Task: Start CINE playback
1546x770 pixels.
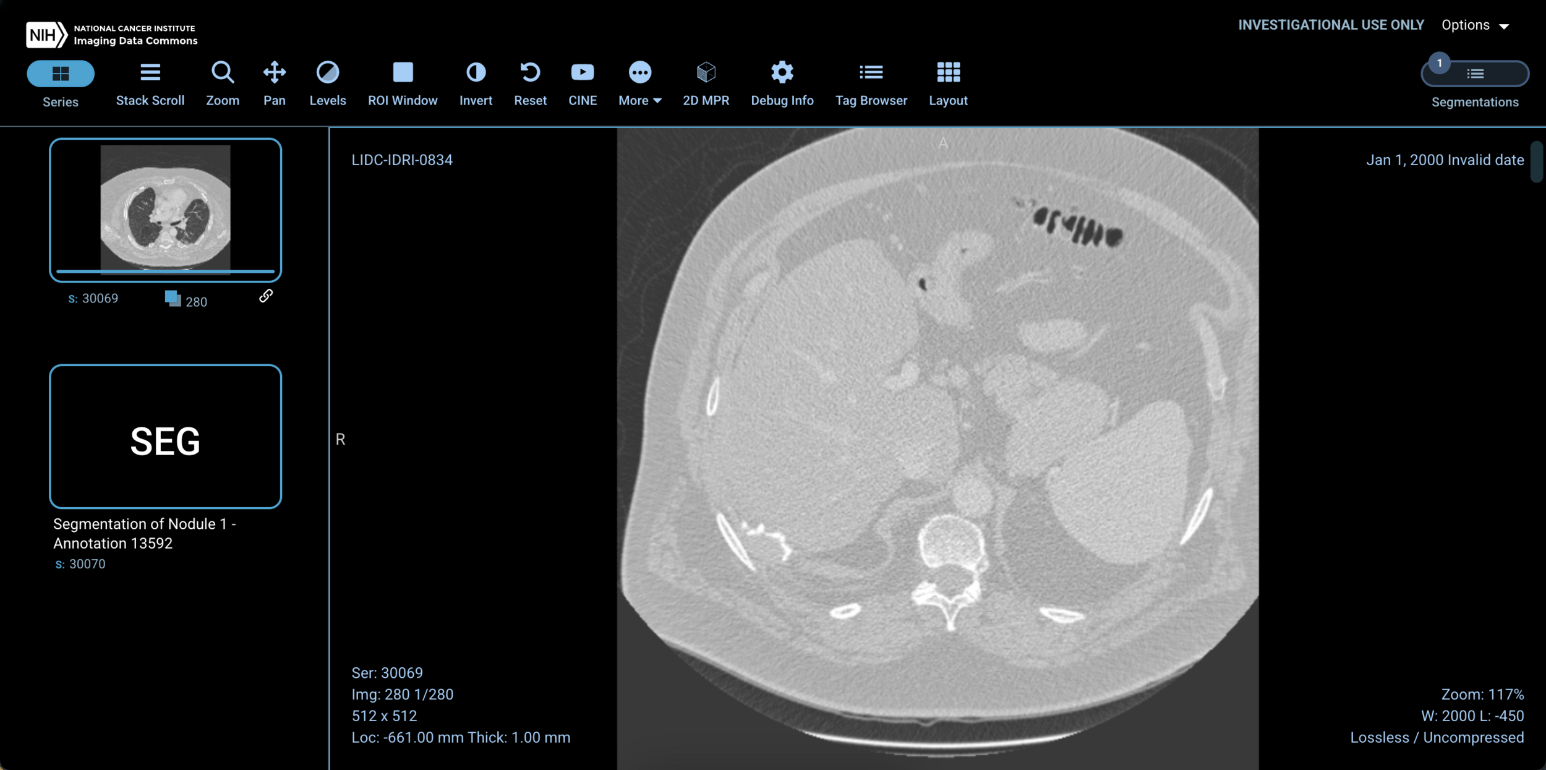Action: point(582,83)
